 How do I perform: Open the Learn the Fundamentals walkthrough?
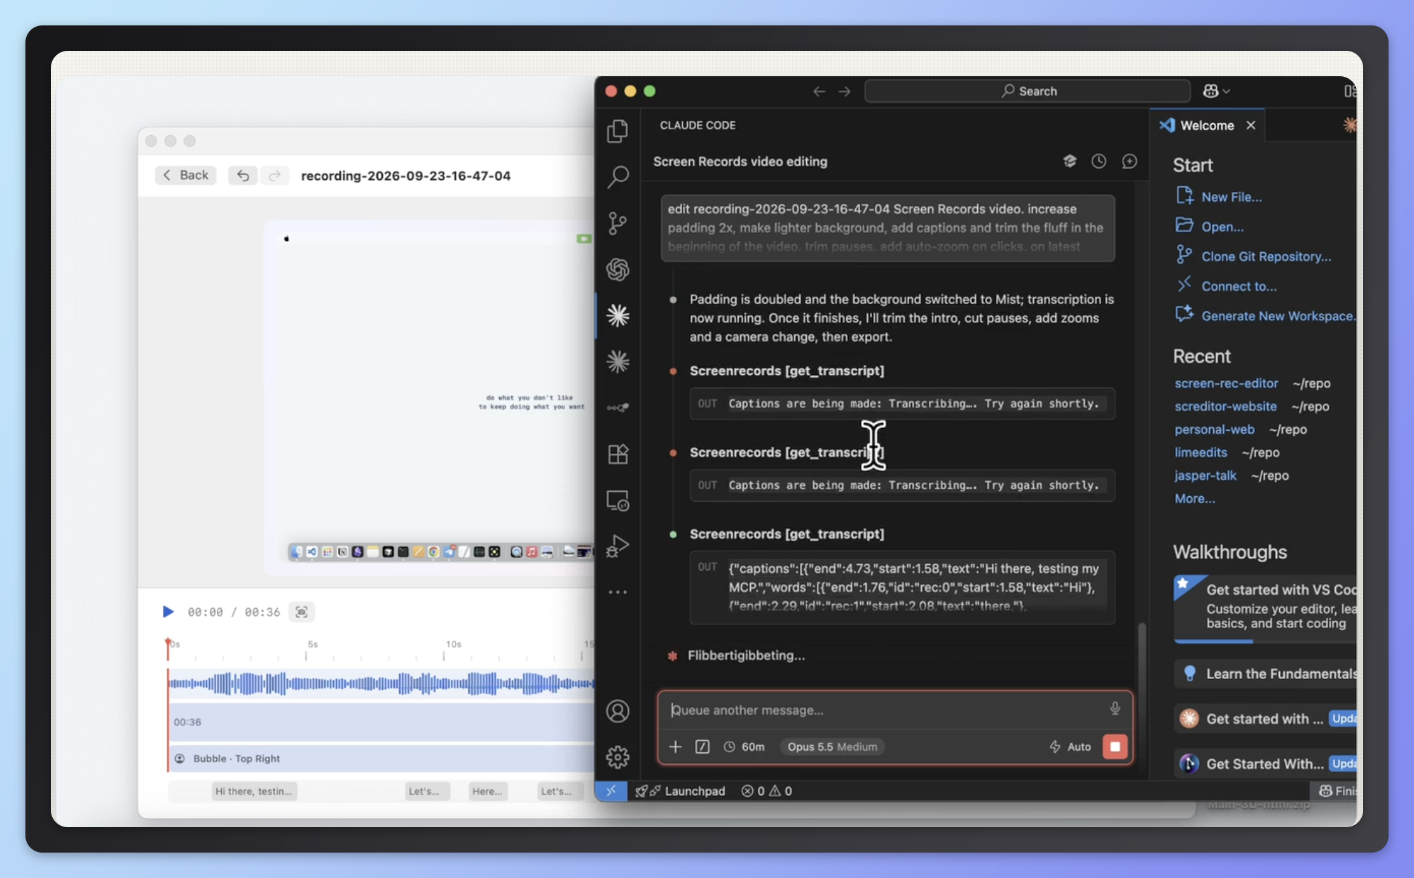click(1266, 673)
